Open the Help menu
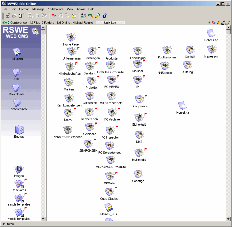This screenshot has width=232, height=227. click(91, 9)
